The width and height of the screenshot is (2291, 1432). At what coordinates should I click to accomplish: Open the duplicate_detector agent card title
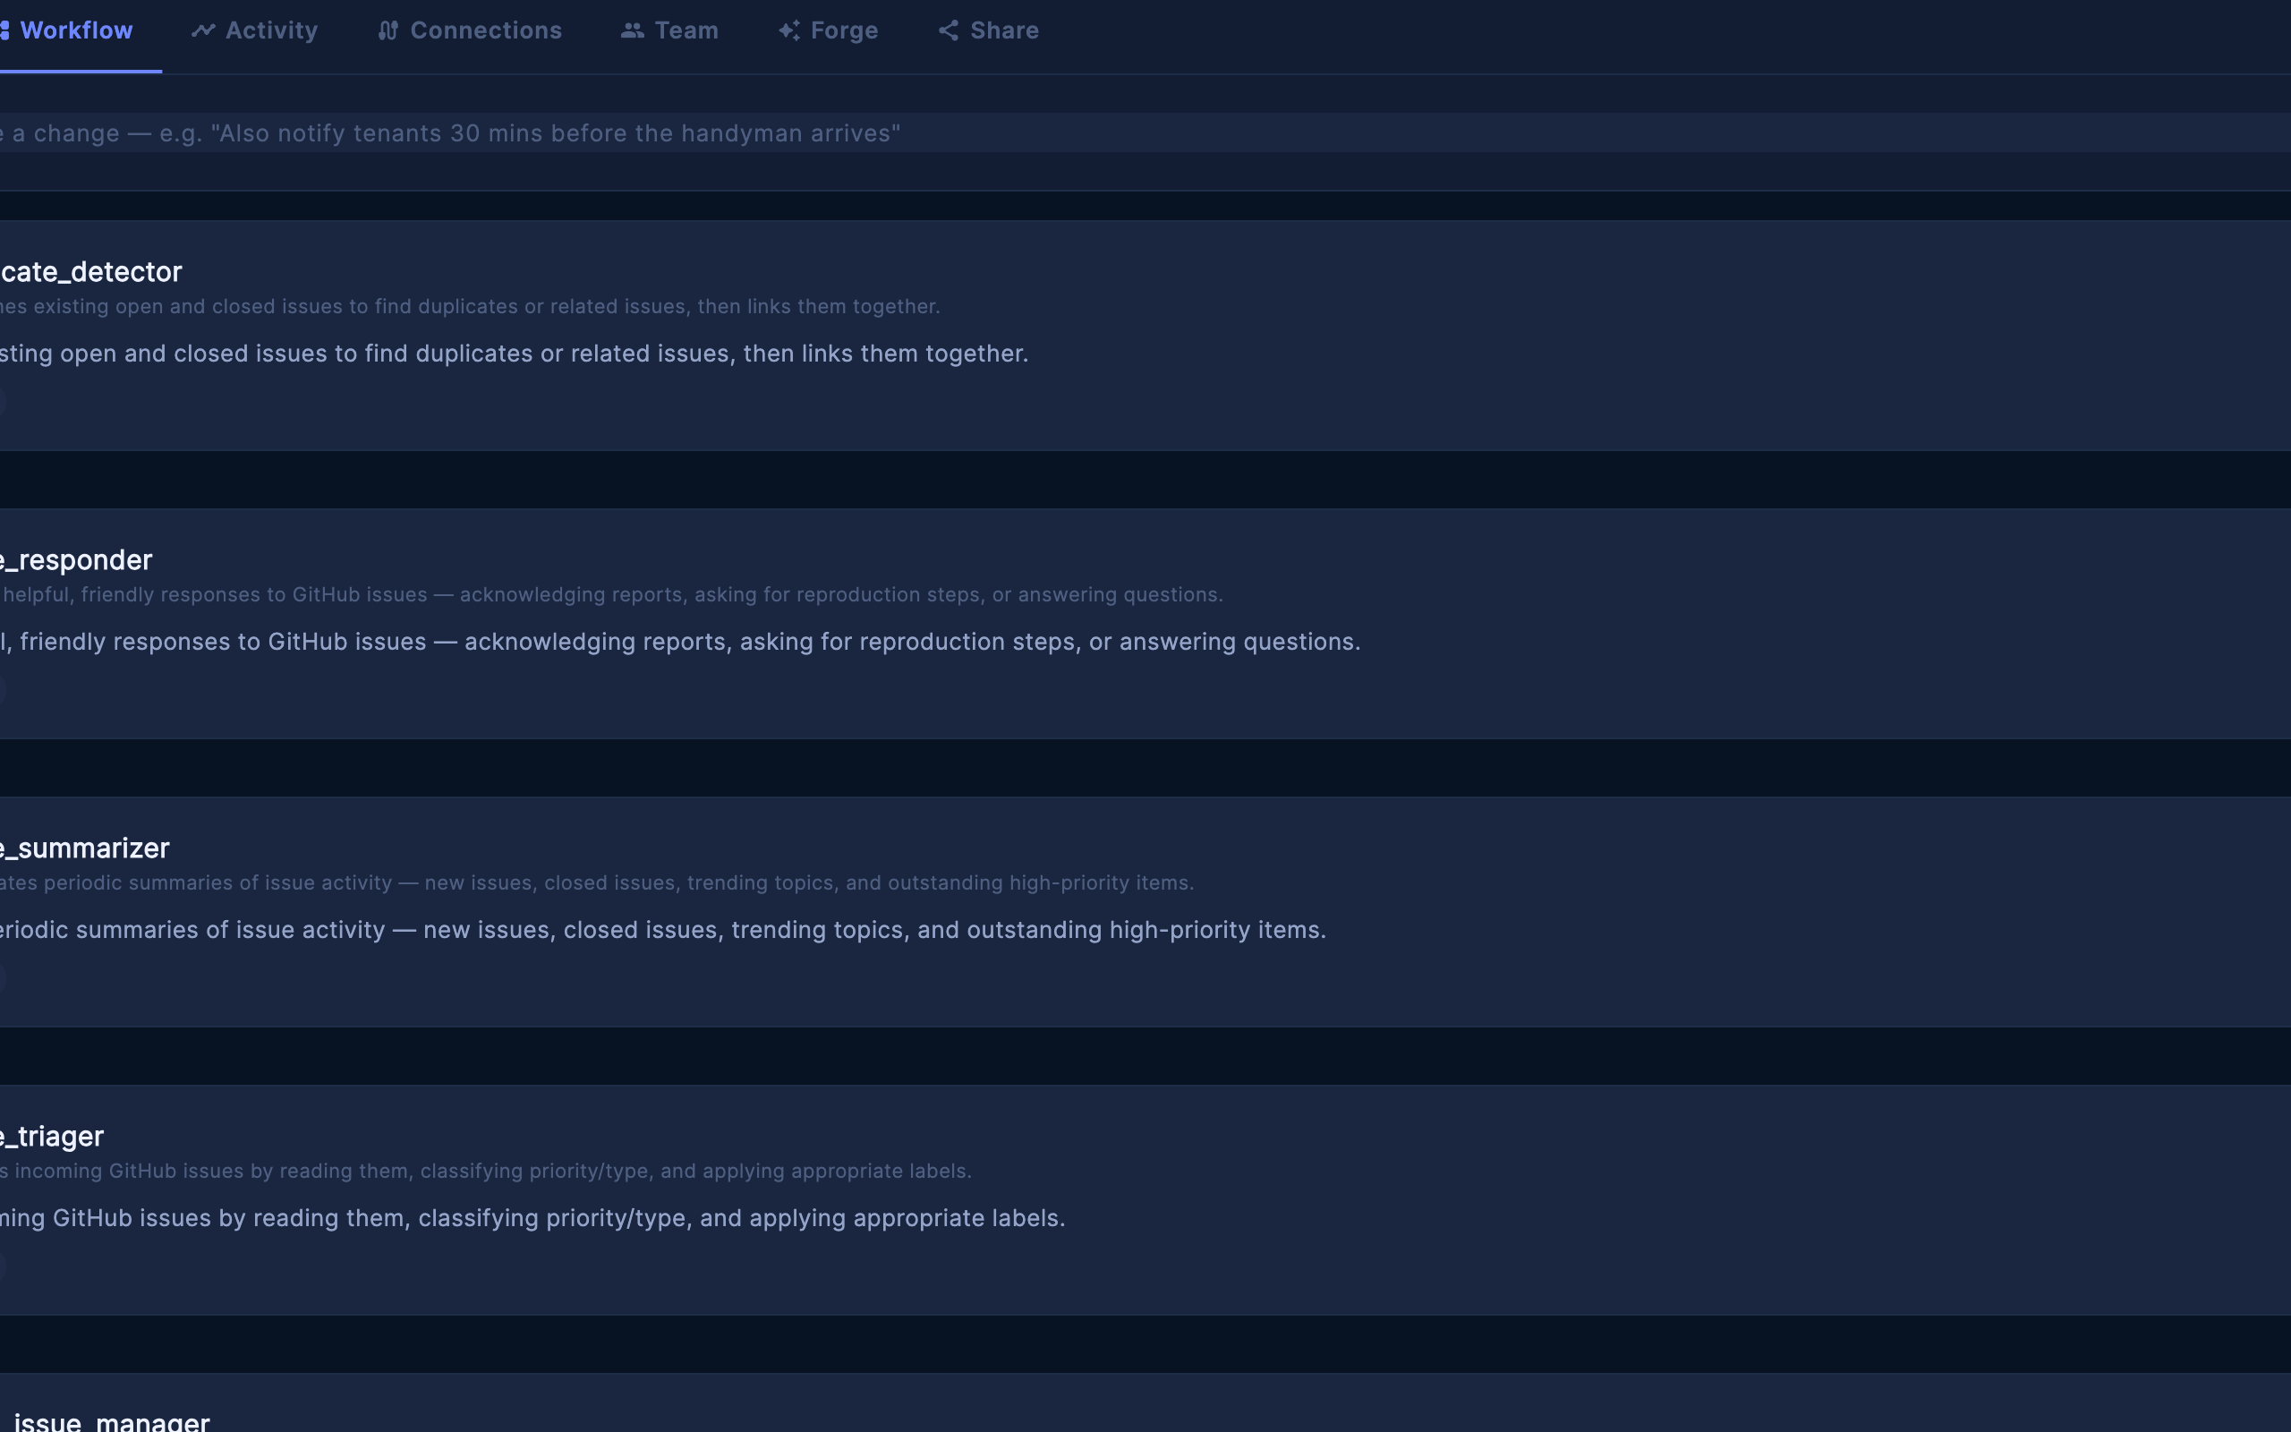pyautogui.click(x=91, y=272)
